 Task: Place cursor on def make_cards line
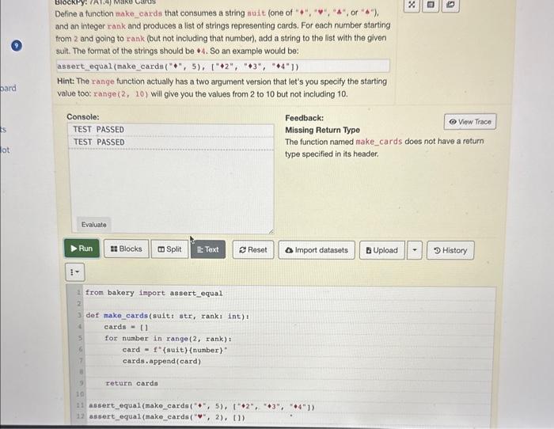pyautogui.click(x=168, y=316)
